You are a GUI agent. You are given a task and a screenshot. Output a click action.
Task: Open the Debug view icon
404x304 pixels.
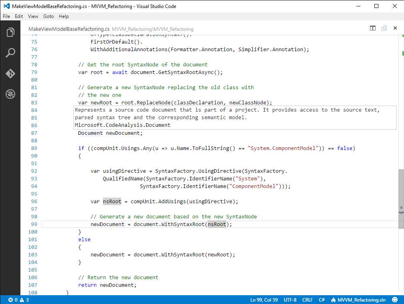pos(11,94)
